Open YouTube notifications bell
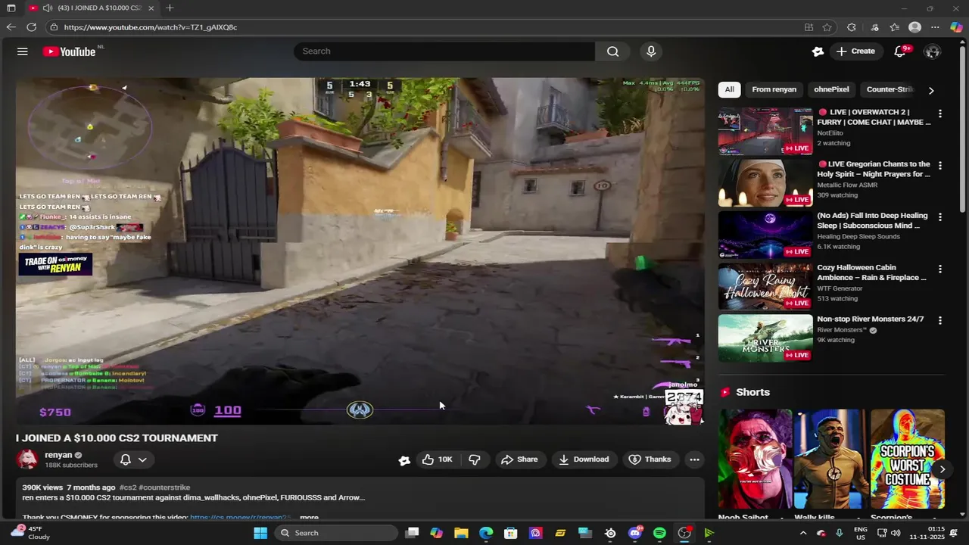Viewport: 969px width, 545px height. tap(901, 51)
